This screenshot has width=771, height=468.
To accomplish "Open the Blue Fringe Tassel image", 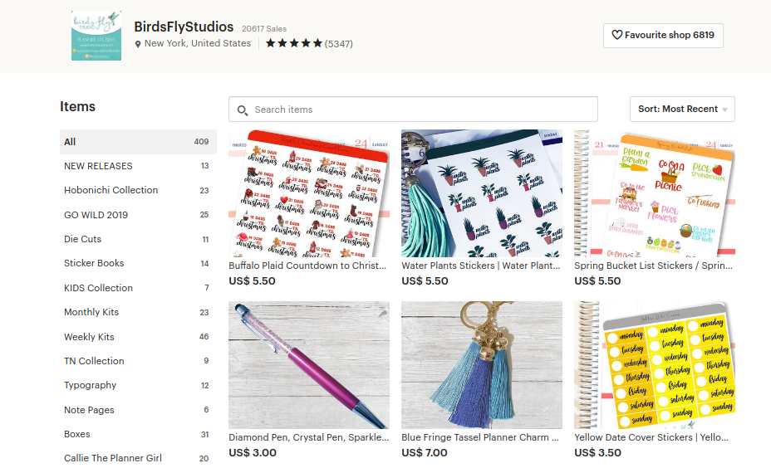I will click(x=481, y=365).
